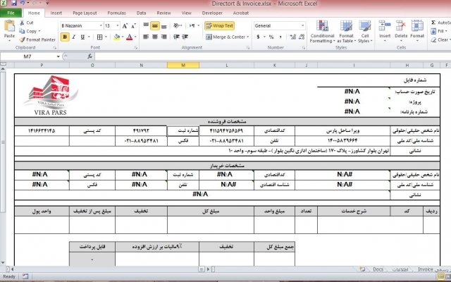Open the Format cells menu

(417, 31)
